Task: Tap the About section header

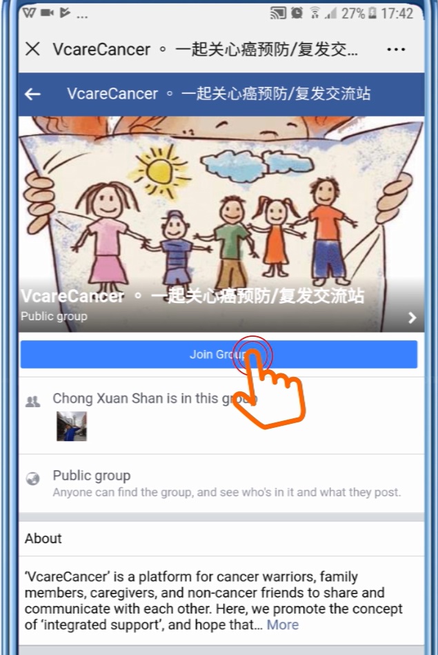Action: pyautogui.click(x=43, y=538)
